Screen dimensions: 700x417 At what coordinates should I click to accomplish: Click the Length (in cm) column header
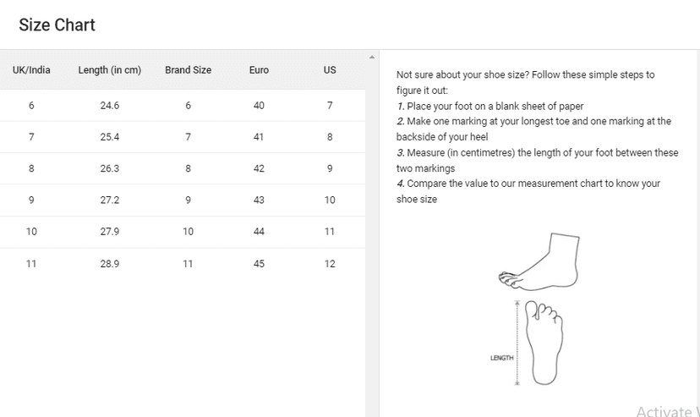point(109,70)
